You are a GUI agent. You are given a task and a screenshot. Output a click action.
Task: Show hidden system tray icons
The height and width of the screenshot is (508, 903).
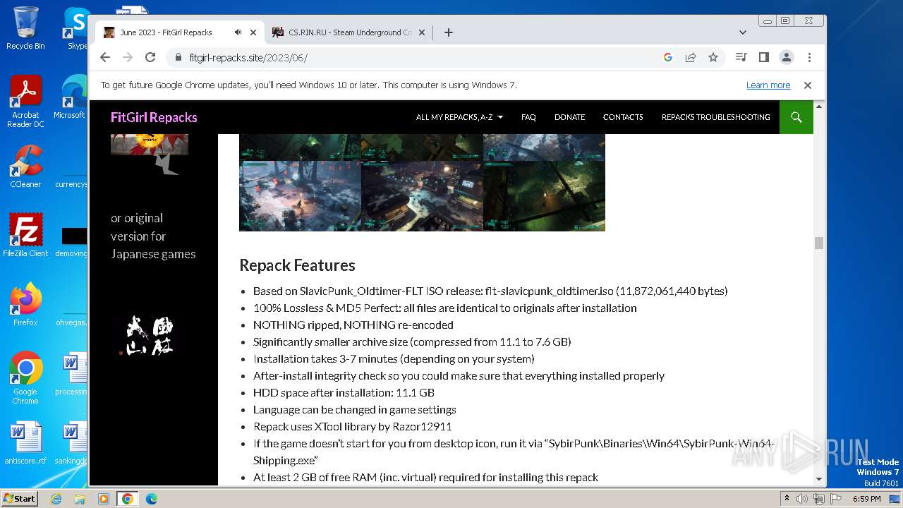(787, 499)
